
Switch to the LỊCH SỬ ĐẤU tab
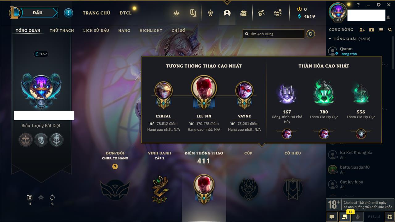point(96,31)
